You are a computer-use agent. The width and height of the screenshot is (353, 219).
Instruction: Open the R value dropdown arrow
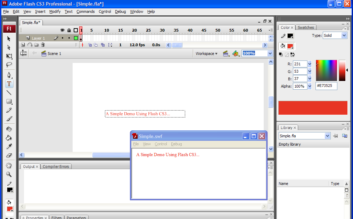click(x=310, y=64)
